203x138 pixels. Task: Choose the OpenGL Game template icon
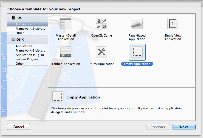tap(101, 23)
